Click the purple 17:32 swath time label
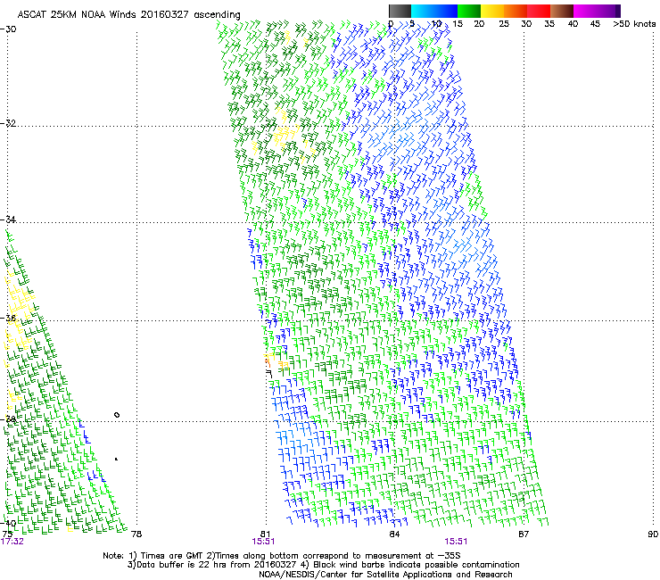Viewport: 660px width, 580px height. (x=12, y=542)
